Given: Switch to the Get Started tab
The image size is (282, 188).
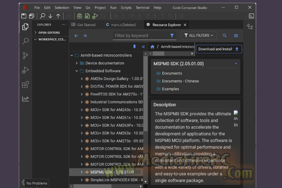Looking at the screenshot, I should coord(83,25).
